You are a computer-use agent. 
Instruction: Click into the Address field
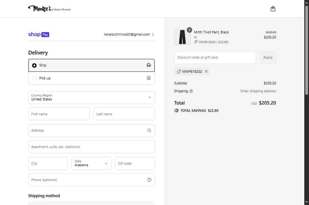[91, 130]
